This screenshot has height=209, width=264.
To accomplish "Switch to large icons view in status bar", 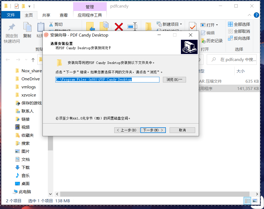I will click(x=255, y=201).
